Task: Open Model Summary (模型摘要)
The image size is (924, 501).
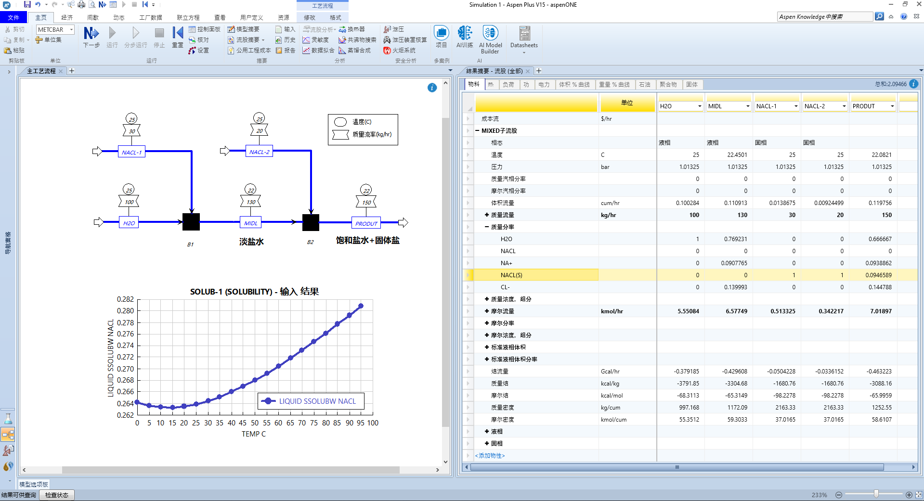Action: click(244, 29)
